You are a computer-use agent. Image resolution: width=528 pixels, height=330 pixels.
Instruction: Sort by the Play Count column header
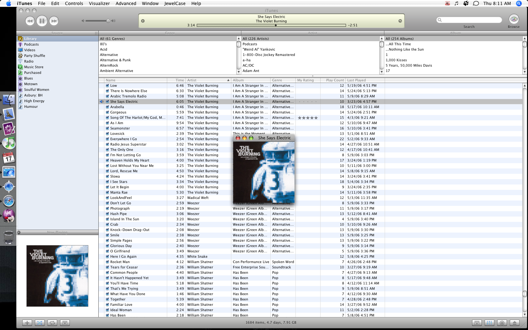(x=333, y=80)
